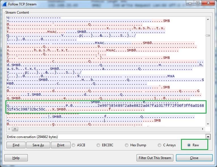Screen dimensions: 217x167
Task: Click the Print button
Action: tap(61, 145)
